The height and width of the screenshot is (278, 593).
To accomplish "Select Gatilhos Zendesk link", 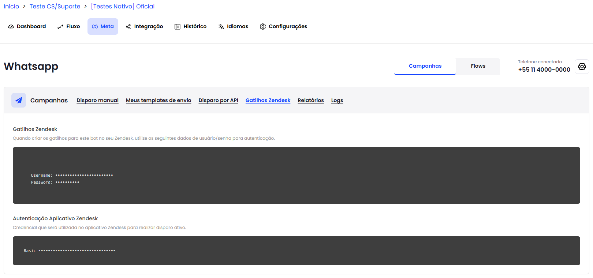I will click(x=268, y=100).
